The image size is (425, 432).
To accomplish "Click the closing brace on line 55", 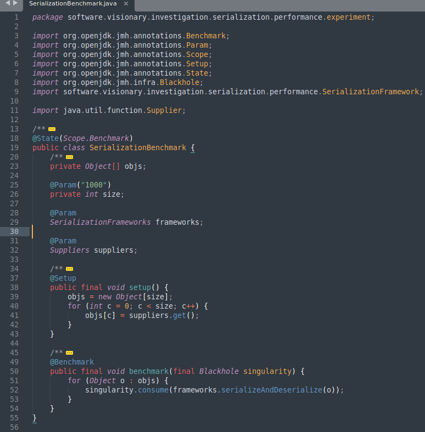I will 35,418.
